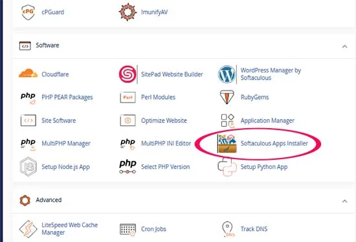Click the Advanced section heading
The height and width of the screenshot is (242, 356).
49,200
